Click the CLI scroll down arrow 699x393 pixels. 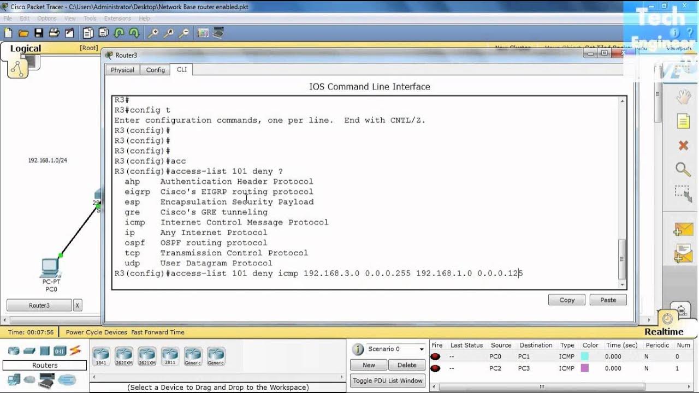[622, 284]
